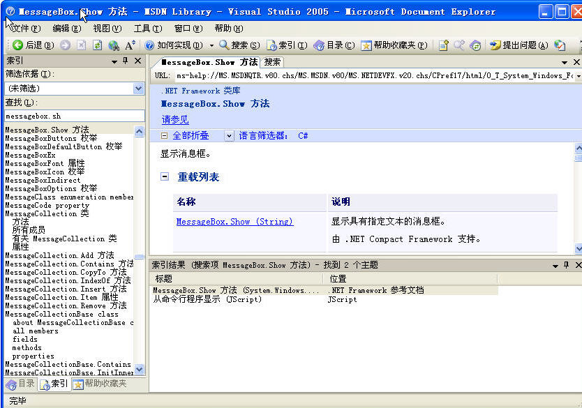The width and height of the screenshot is (582, 408).
Task: Open 目录 (Contents) from the toolbar
Action: pyautogui.click(x=334, y=45)
